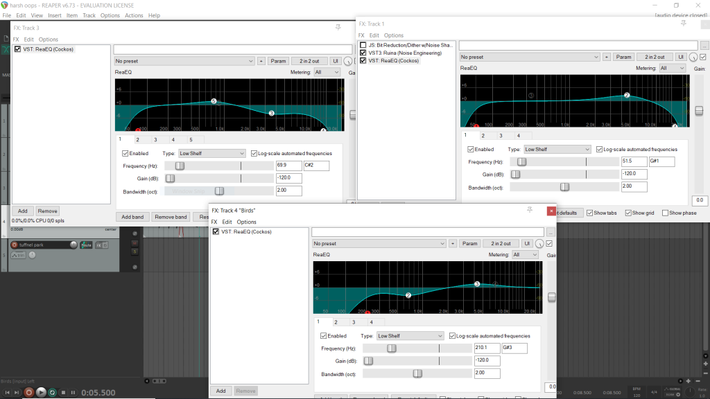The height and width of the screenshot is (399, 710).
Task: Pause playback in the transport bar
Action: pos(73,392)
